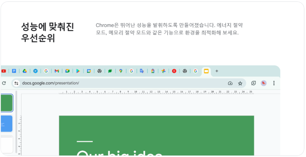Switch to the Google Translate tab
The height and width of the screenshot is (157, 306).
pos(142,71)
